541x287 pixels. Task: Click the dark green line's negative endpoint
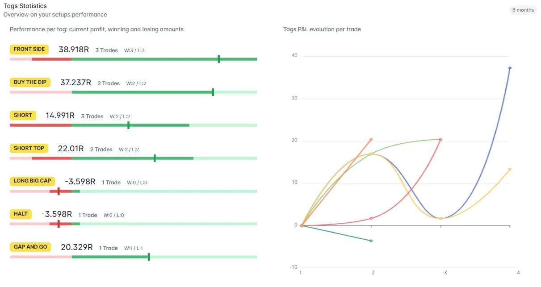(371, 241)
